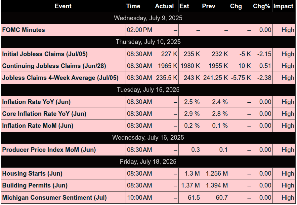The image size is (297, 205).
Task: Click the Event column header
Action: 63,6
